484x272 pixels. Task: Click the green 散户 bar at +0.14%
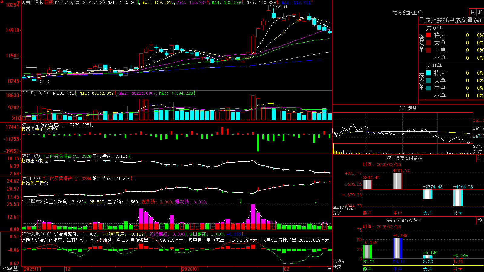point(367,252)
